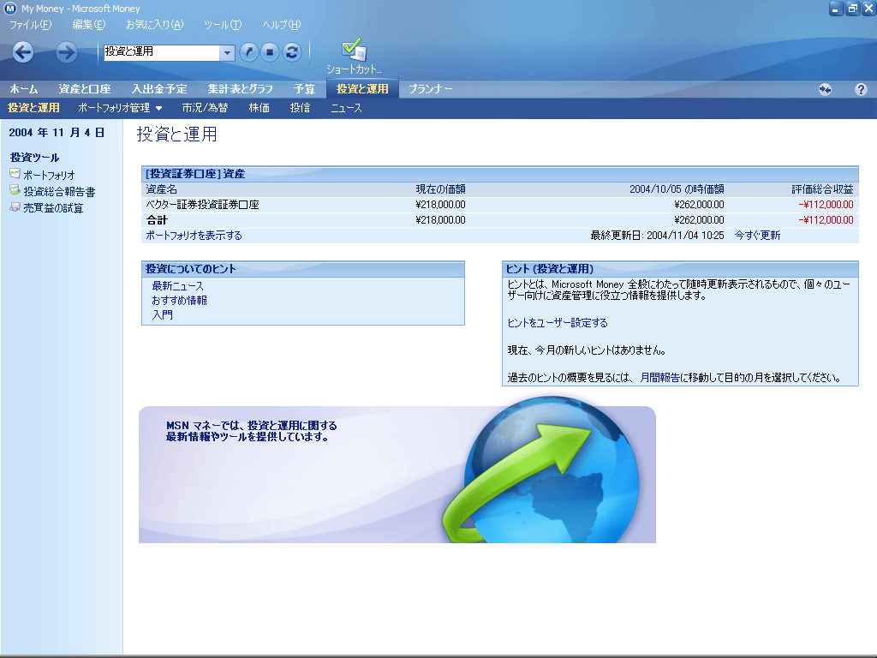The width and height of the screenshot is (877, 658).
Task: Click the Go navigation round button
Action: [249, 52]
